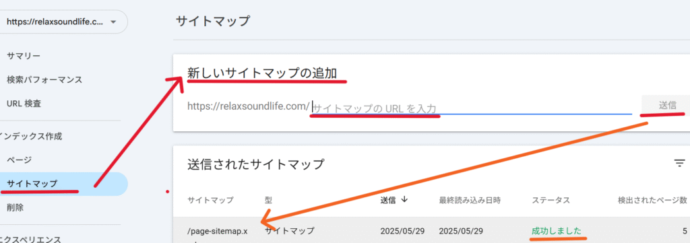Image resolution: width=690 pixels, height=243 pixels.
Task: Click the 成功しました status text
Action: tap(556, 231)
